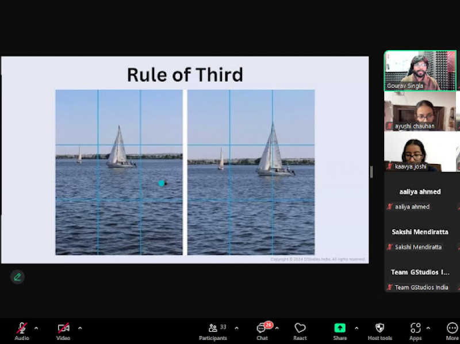Expand the arrow next to Share
Viewport: 460px width, 344px height.
(x=356, y=328)
